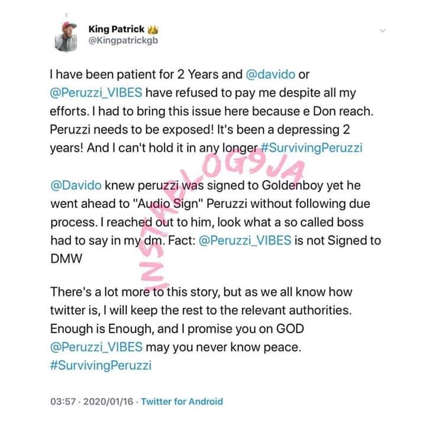The width and height of the screenshot is (426, 426).
Task: Open @Peruzzi_VIBES mention after "Fact:"
Action: tap(245, 241)
